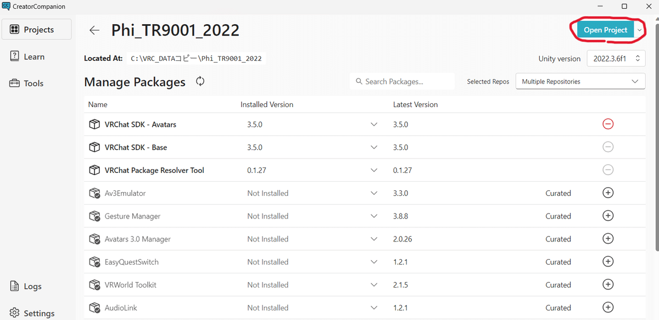The width and height of the screenshot is (659, 320).
Task: Click the curated package icon for Avatars 3.0 Manager
Action: click(x=94, y=239)
